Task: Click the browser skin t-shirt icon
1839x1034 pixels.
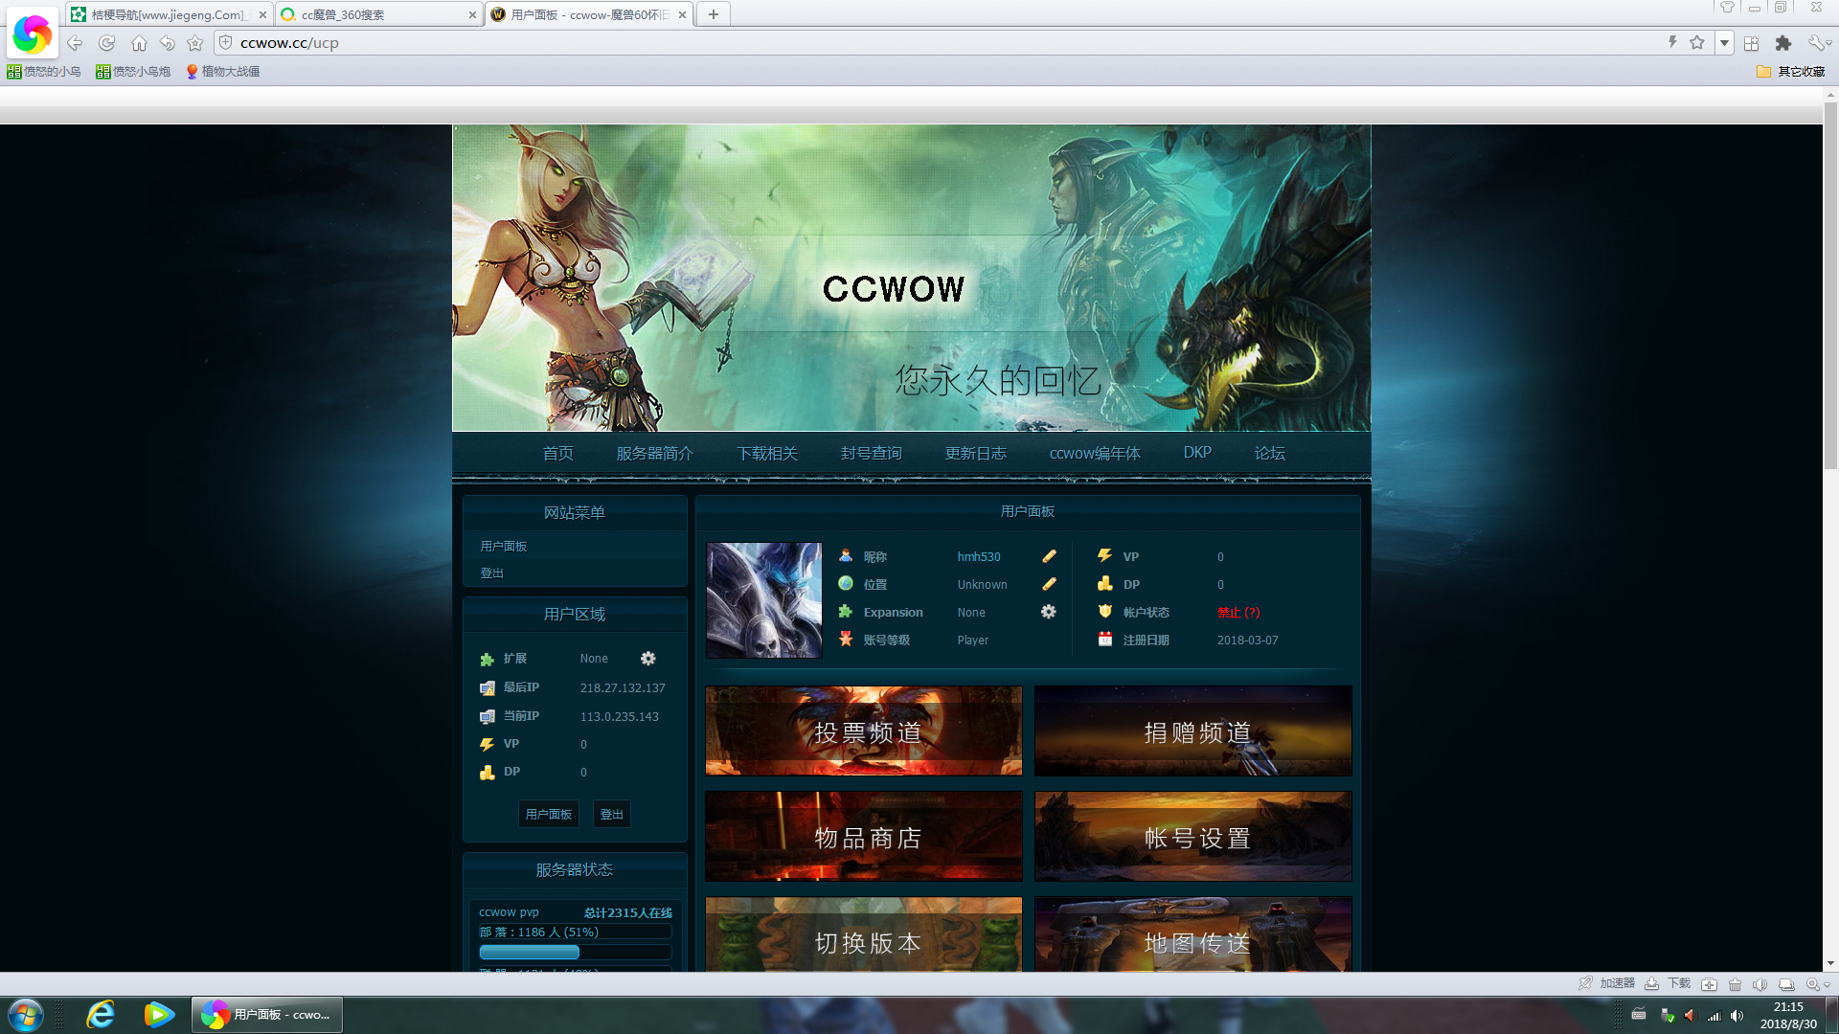Action: (1727, 8)
